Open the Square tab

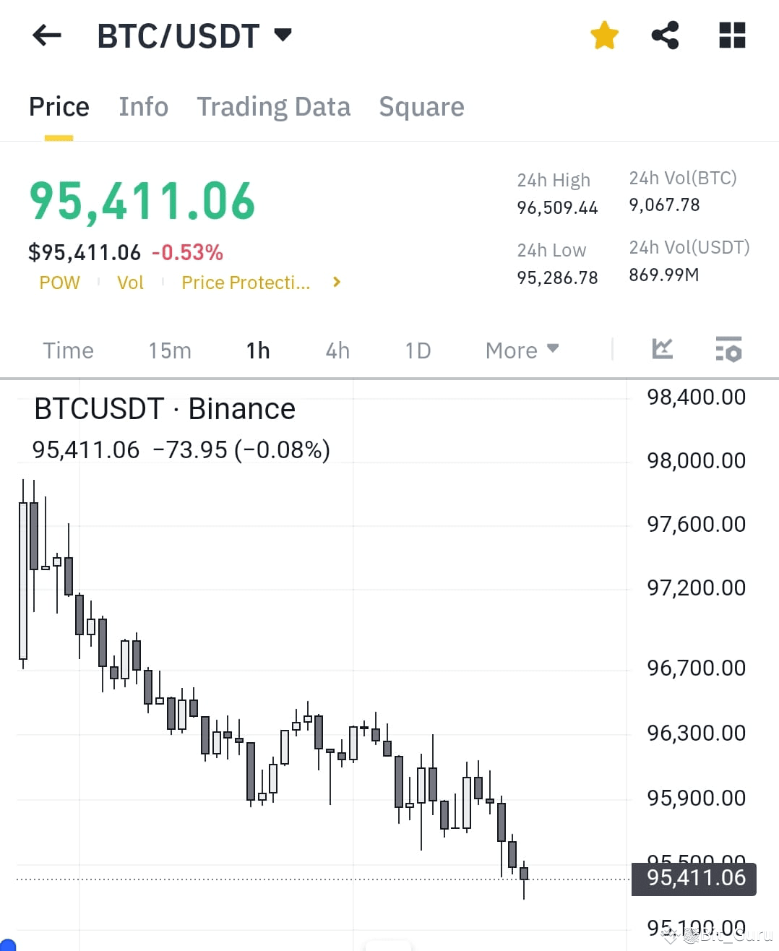pyautogui.click(x=421, y=106)
